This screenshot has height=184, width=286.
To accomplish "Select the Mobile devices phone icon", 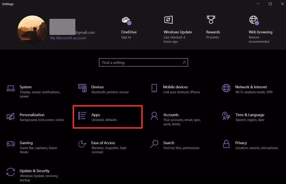I will [154, 88].
